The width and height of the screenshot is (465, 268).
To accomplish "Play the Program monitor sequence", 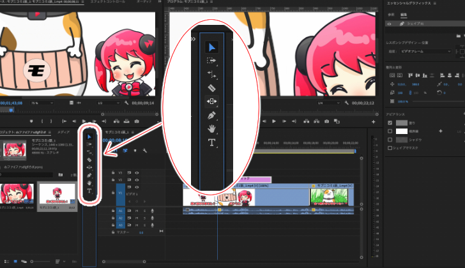I will click(x=274, y=121).
